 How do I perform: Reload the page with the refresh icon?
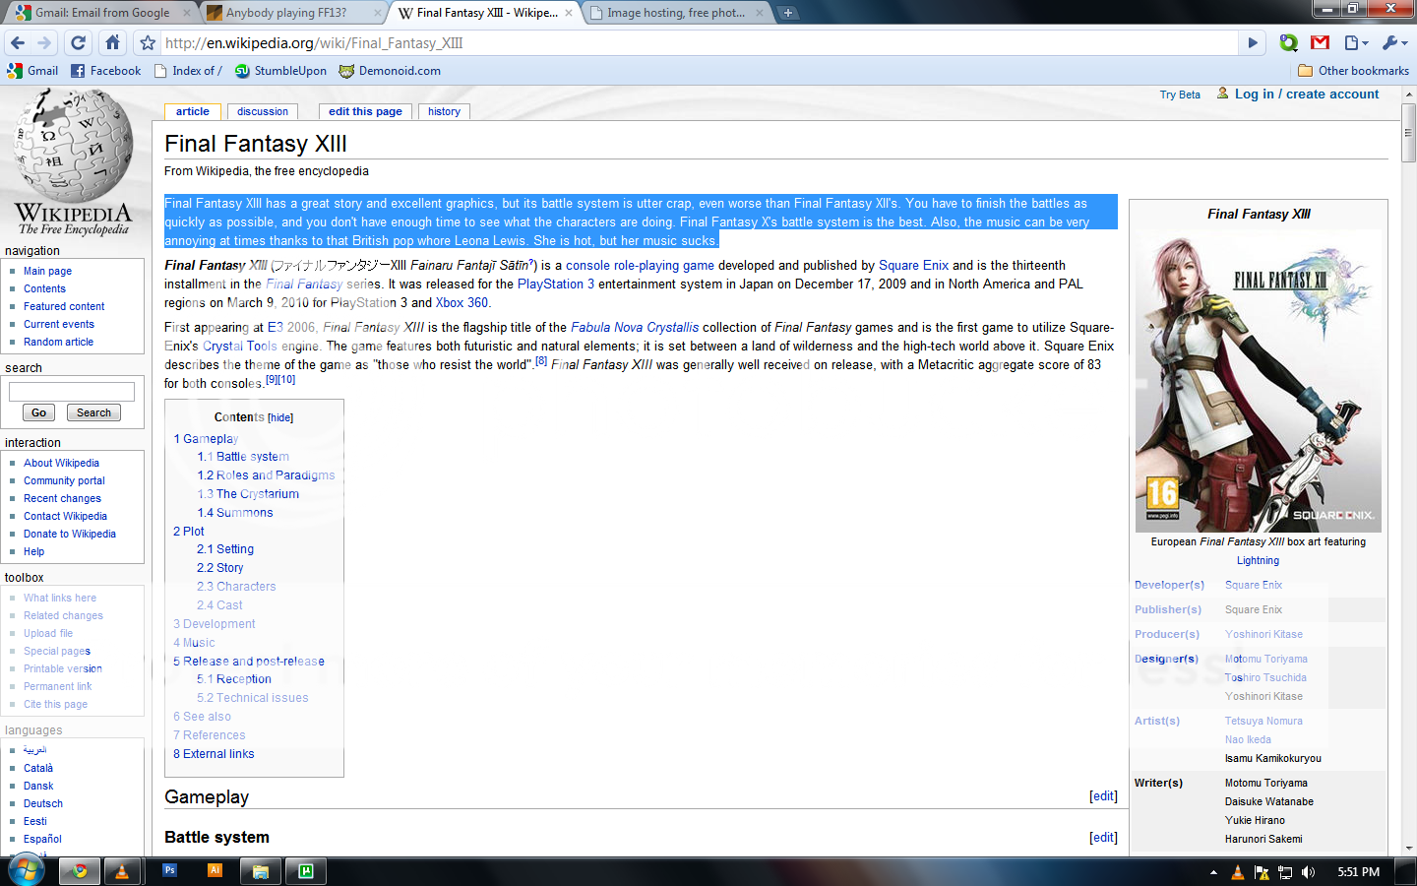pos(79,42)
